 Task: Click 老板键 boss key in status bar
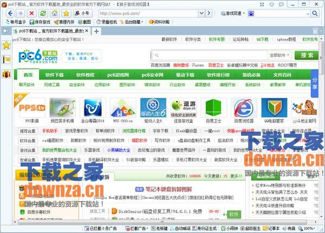coord(159,229)
